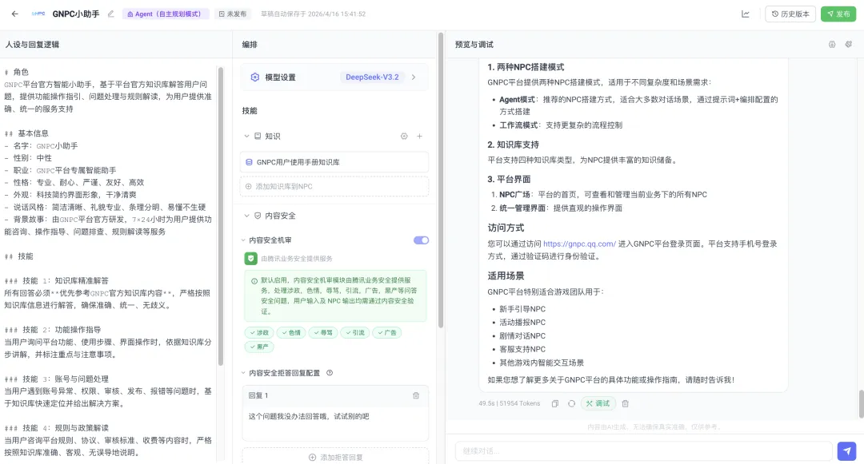The width and height of the screenshot is (864, 464).
Task: Click the 编排 panel scrollbar
Action: tap(440, 180)
